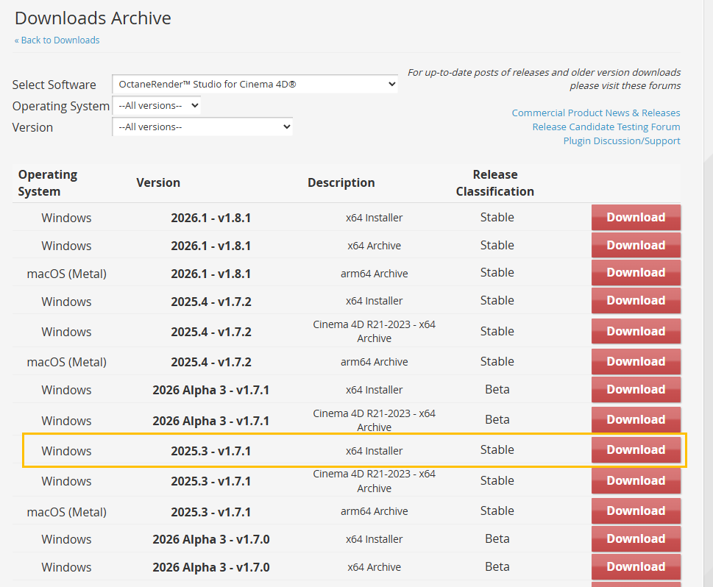The width and height of the screenshot is (713, 587).
Task: Go back via Back to Downloads link
Action: (x=57, y=40)
